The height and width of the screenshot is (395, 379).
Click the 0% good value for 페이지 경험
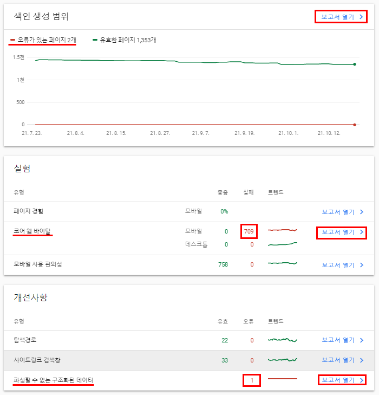click(224, 211)
